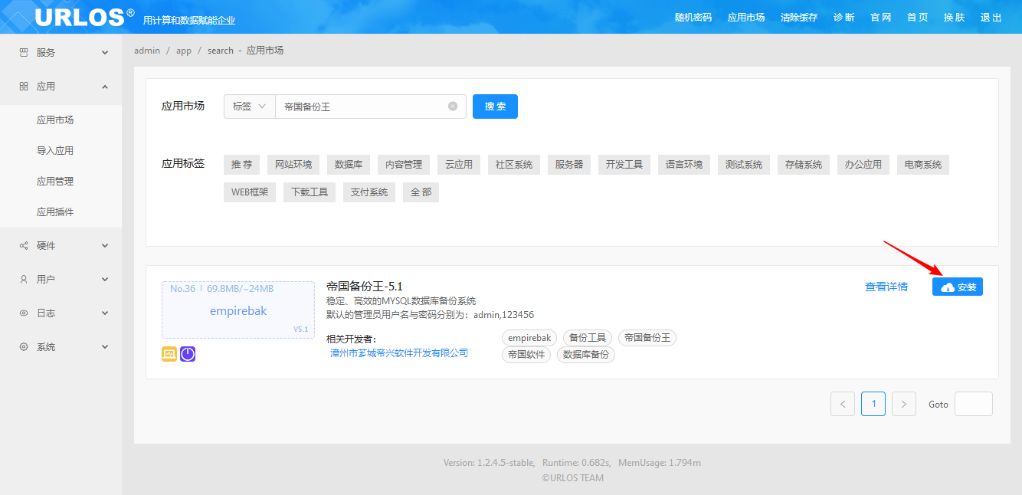Click 随机密码 in the top bar
Image resolution: width=1022 pixels, height=495 pixels.
pyautogui.click(x=693, y=18)
